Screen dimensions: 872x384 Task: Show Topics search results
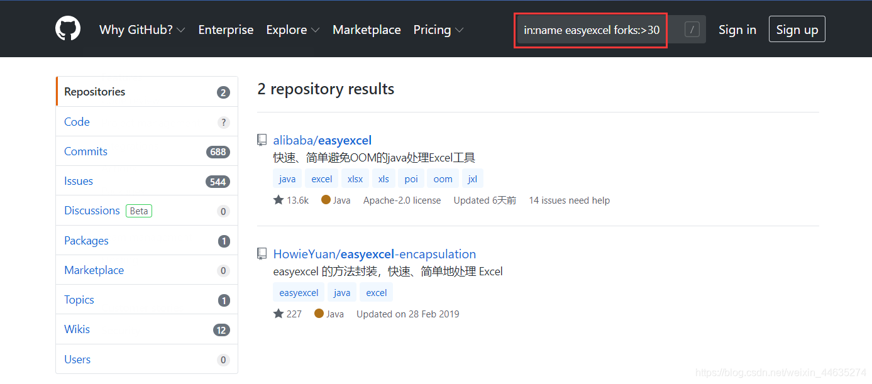point(146,300)
